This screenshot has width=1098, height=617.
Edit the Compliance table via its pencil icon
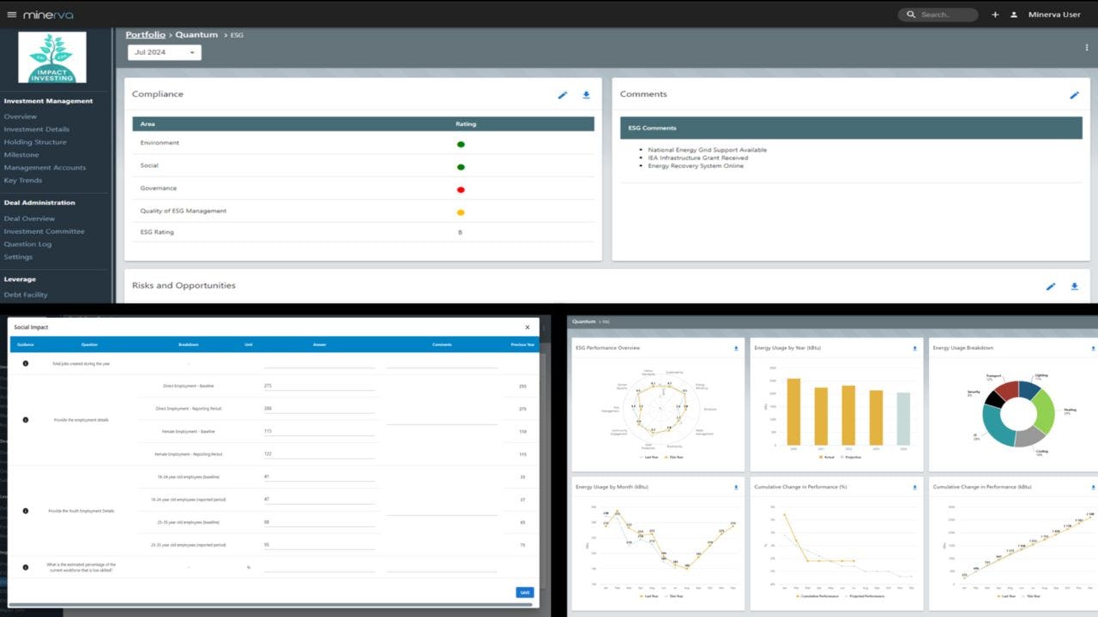click(x=563, y=95)
